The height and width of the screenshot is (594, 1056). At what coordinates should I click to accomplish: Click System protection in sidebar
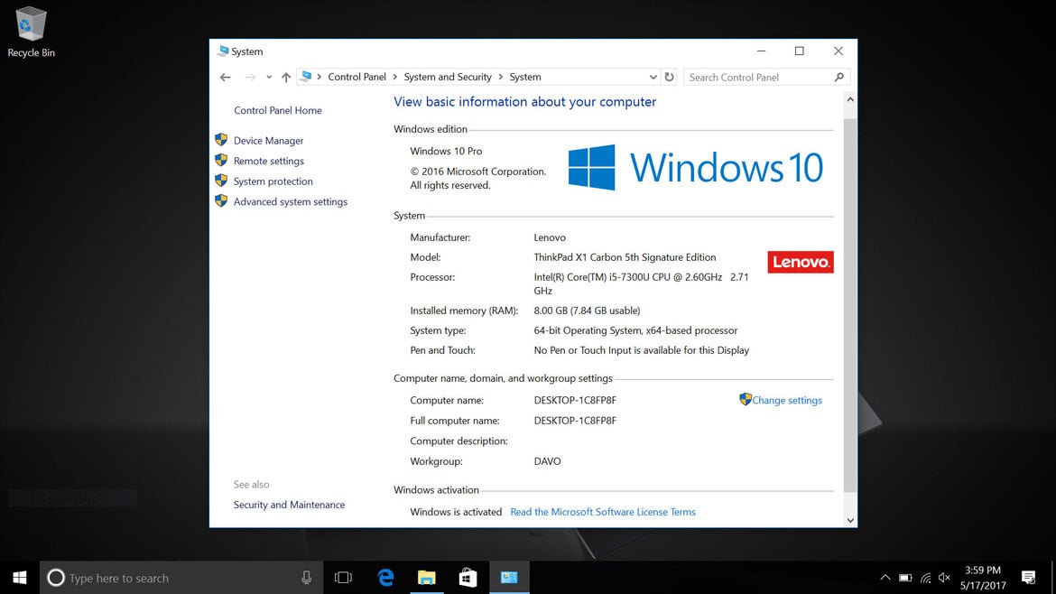pyautogui.click(x=273, y=181)
